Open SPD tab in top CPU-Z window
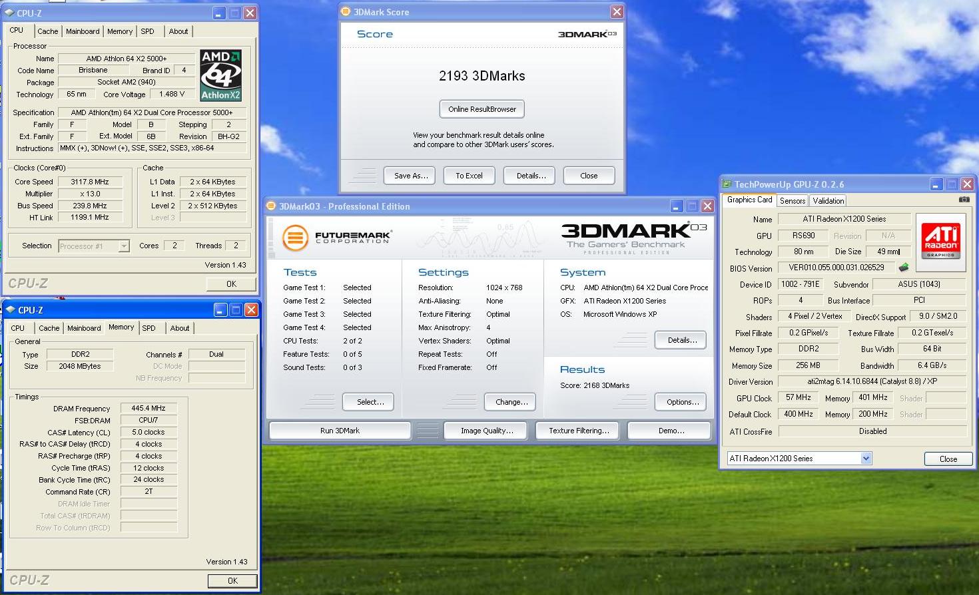This screenshot has height=595, width=979. point(148,31)
